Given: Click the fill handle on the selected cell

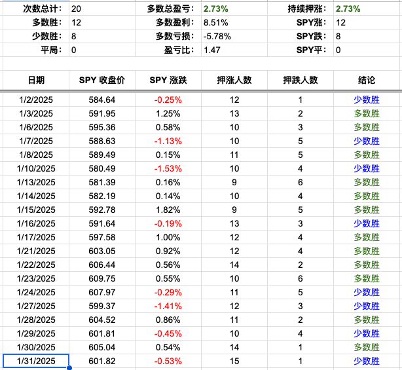Looking at the screenshot, I should tap(69, 368).
